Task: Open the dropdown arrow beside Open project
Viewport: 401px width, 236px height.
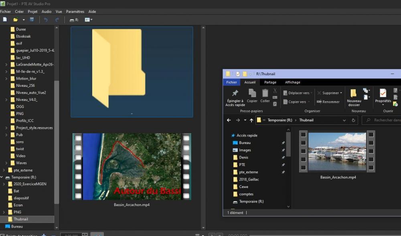Action: click(24, 20)
